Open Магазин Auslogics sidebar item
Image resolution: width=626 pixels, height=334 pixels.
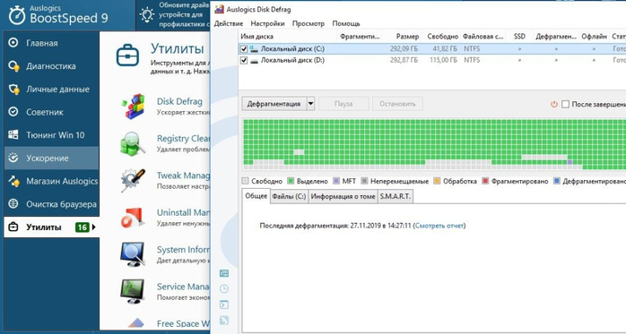coord(51,182)
